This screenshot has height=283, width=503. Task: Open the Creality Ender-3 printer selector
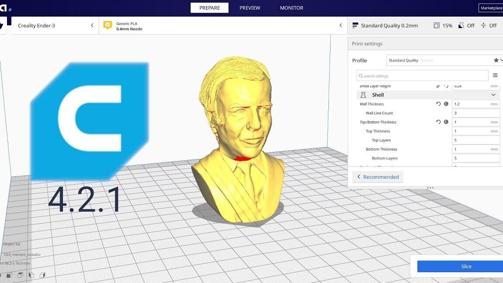(55, 25)
